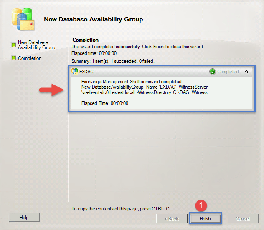Click the New Database Availability Group title
This screenshot has width=264, height=230.
coord(94,19)
